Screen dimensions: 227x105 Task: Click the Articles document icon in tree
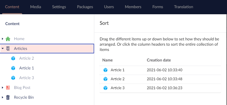coord(8,49)
